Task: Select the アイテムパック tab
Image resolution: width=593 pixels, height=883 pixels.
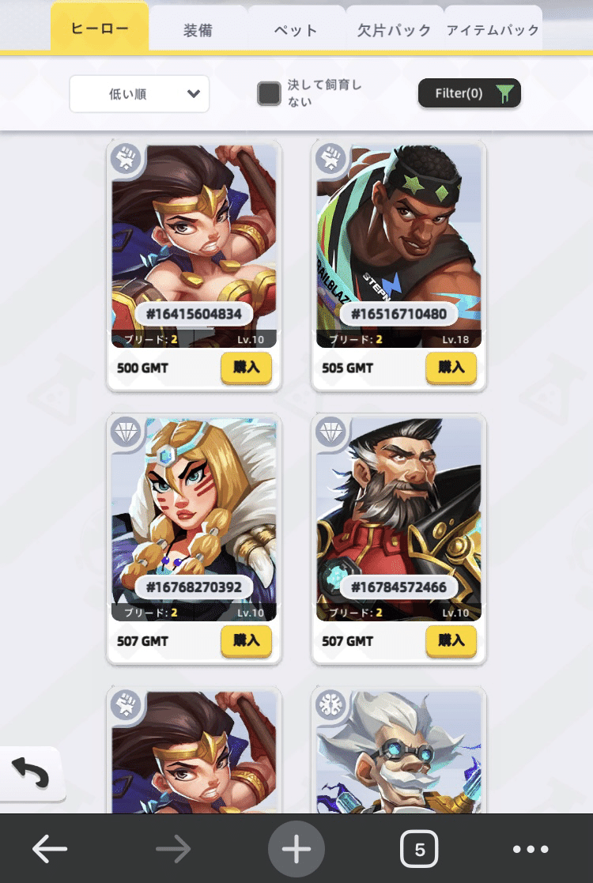Action: 493,29
